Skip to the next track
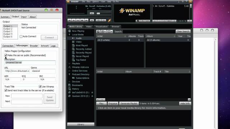The height and width of the screenshot is (129, 230). click(x=86, y=20)
